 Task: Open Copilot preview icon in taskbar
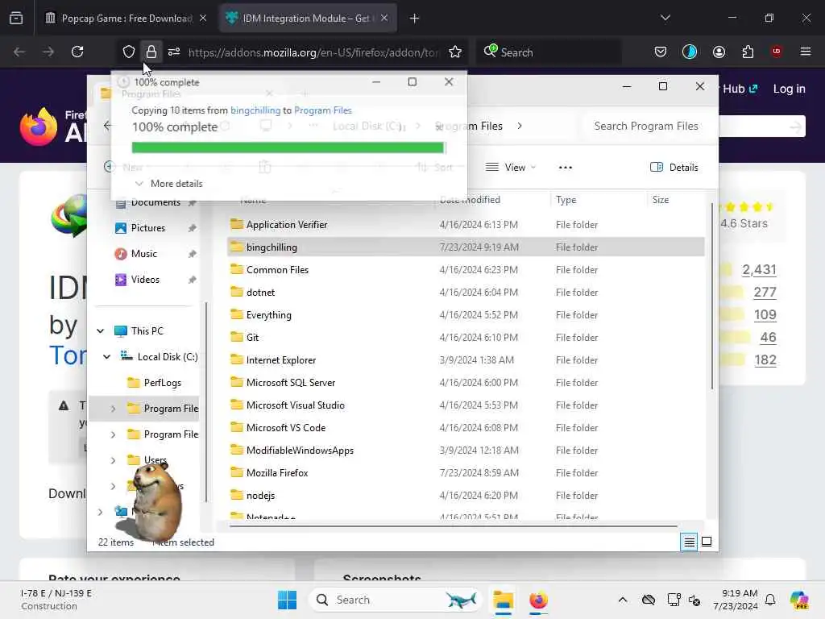799,600
